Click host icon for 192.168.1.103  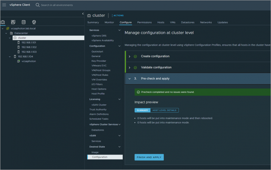pos(18,52)
